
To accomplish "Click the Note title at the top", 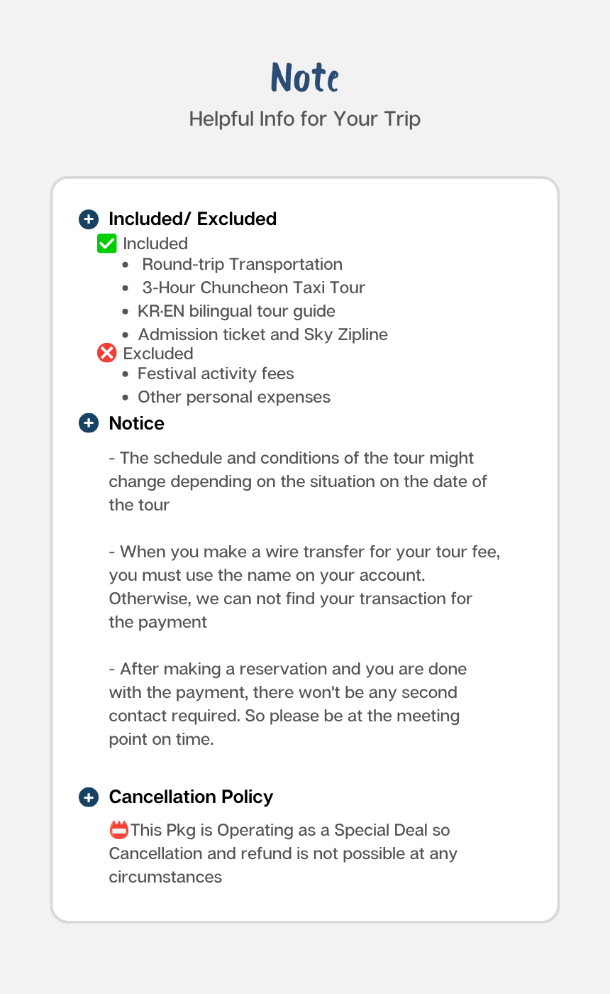I will click(x=305, y=77).
